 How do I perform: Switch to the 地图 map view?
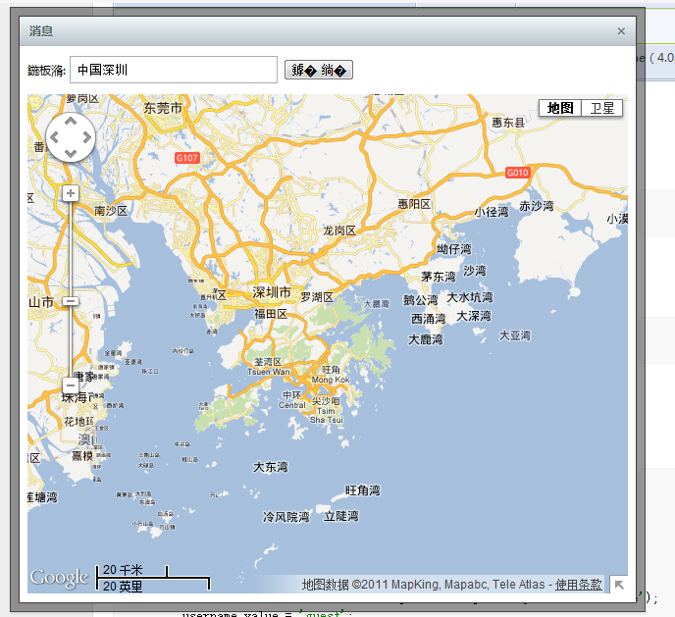pos(560,108)
